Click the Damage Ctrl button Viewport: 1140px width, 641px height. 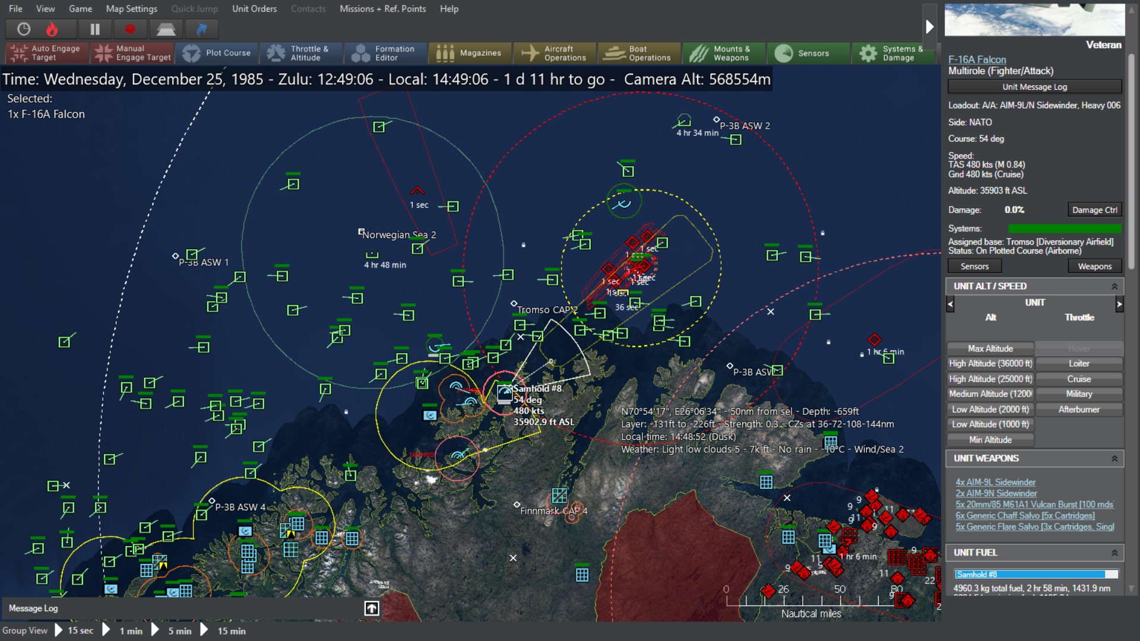[1095, 210]
